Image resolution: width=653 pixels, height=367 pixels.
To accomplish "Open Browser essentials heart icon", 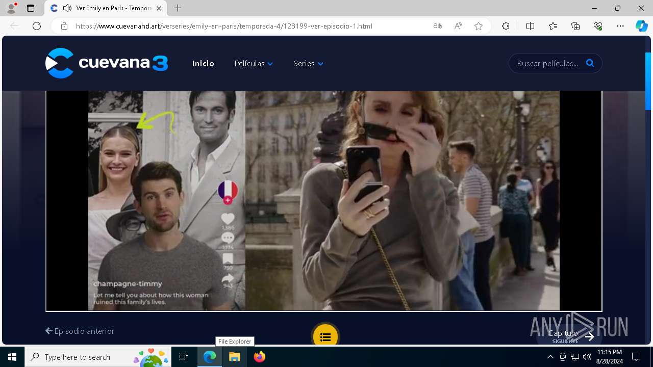I will (x=598, y=26).
